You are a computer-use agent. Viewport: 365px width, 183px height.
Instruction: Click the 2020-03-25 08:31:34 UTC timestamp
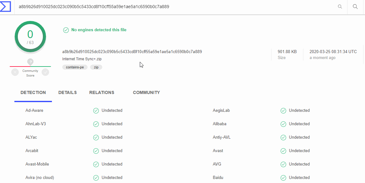(333, 52)
